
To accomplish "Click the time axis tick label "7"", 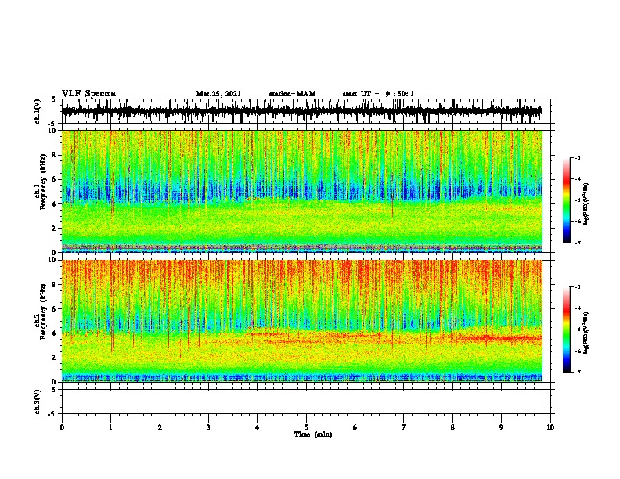I will pos(404,427).
